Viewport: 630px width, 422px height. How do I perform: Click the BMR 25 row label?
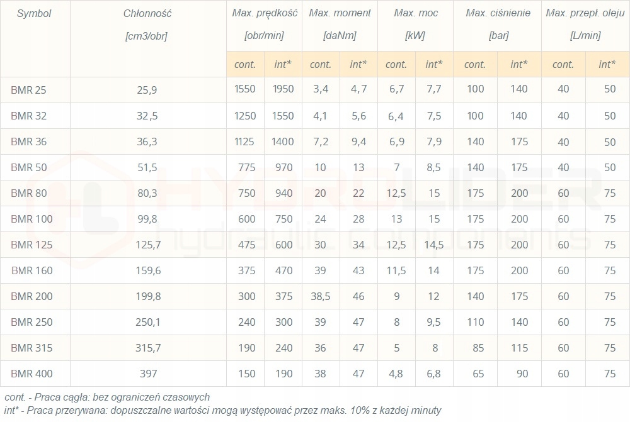pyautogui.click(x=28, y=90)
